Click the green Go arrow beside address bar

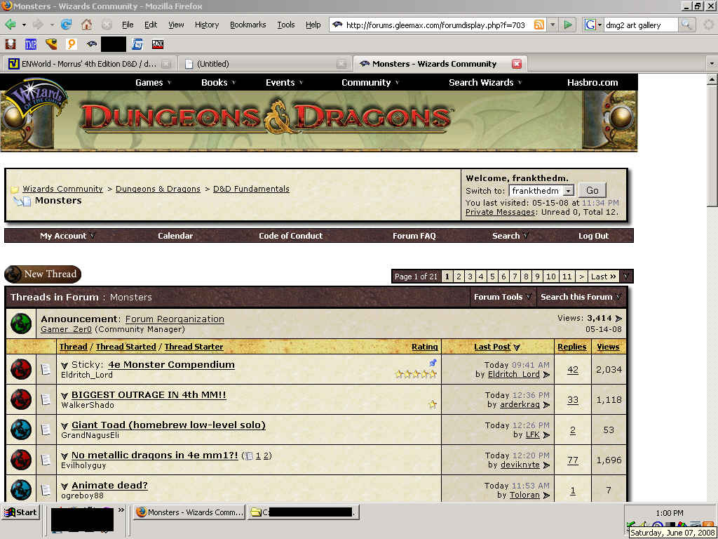[568, 25]
